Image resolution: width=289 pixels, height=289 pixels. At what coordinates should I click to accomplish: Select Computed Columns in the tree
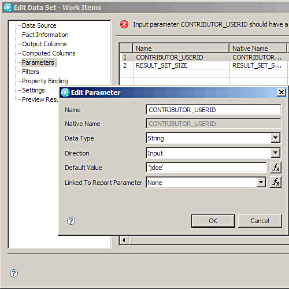[x=49, y=53]
